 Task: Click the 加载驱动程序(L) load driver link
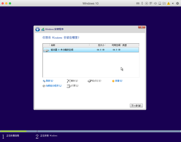point(54,86)
